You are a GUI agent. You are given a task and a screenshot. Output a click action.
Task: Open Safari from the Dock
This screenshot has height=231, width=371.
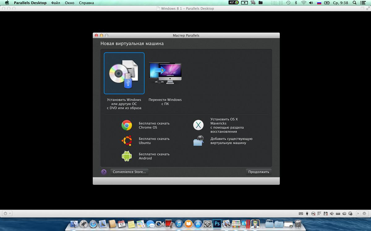[93, 224]
